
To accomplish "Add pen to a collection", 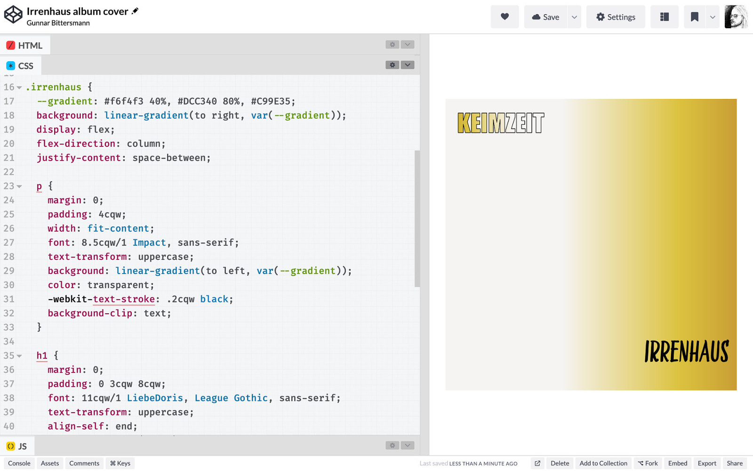I will pyautogui.click(x=603, y=463).
